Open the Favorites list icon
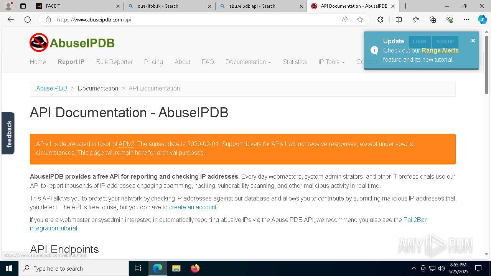491x276 pixels. 416,20
